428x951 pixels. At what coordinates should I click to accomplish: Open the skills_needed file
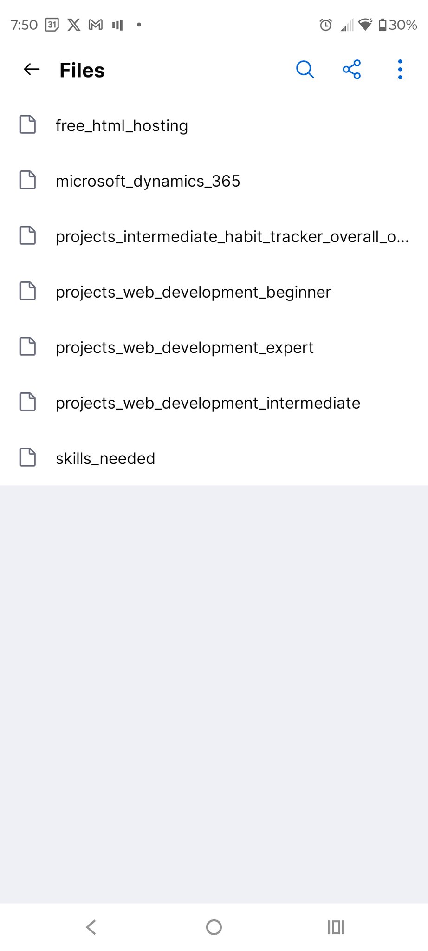tap(105, 459)
